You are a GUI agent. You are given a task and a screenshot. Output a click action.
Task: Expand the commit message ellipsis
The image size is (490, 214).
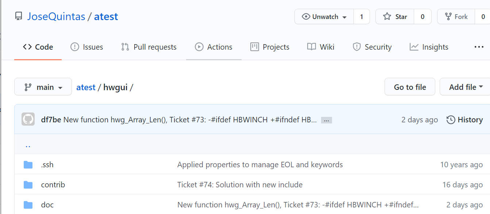(326, 120)
